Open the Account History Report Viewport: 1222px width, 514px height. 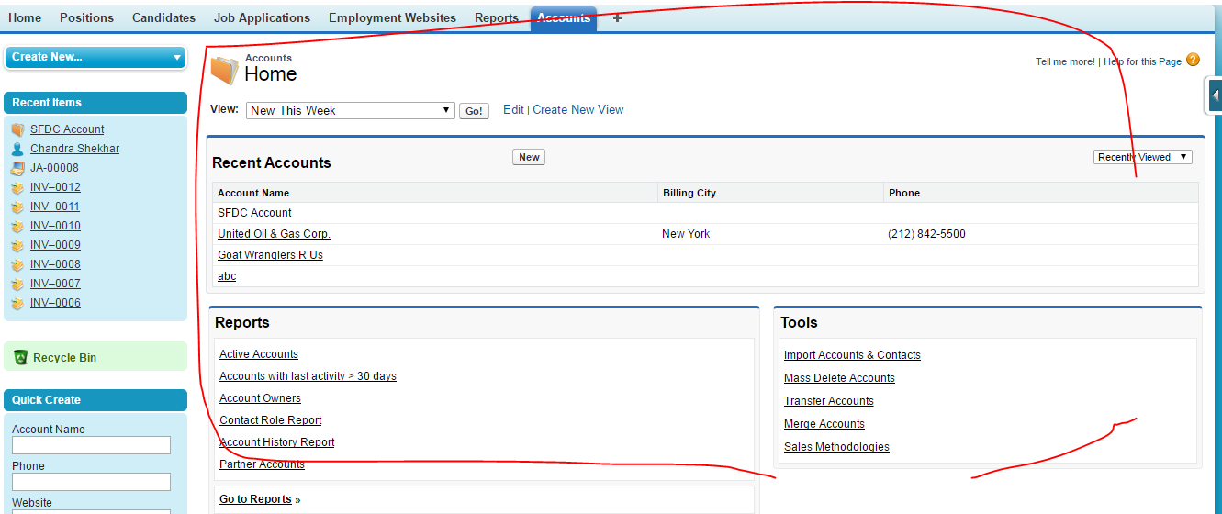pos(277,441)
